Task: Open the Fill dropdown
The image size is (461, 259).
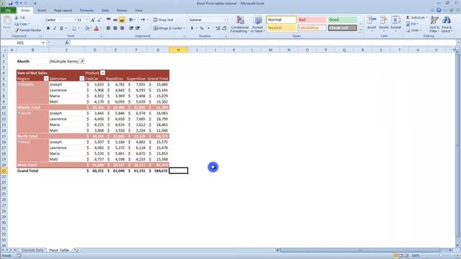Action: pyautogui.click(x=412, y=24)
